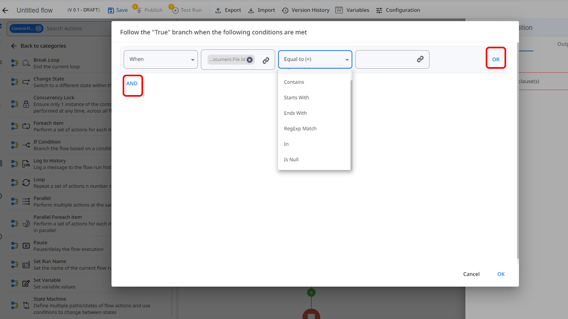Open the When dropdown

pos(160,59)
